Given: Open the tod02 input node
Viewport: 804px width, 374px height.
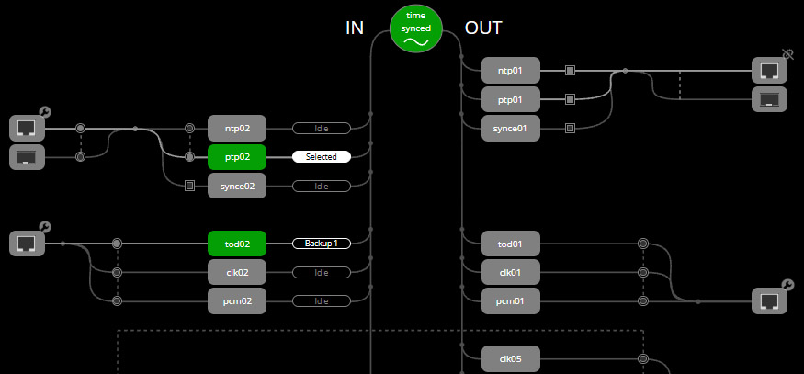Looking at the screenshot, I should tap(236, 244).
